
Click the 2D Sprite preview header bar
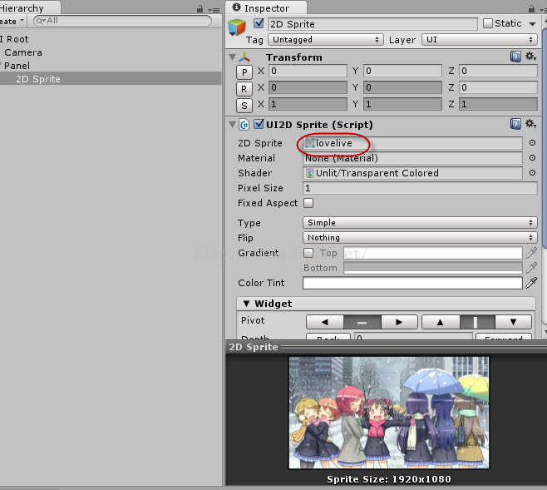point(387,347)
